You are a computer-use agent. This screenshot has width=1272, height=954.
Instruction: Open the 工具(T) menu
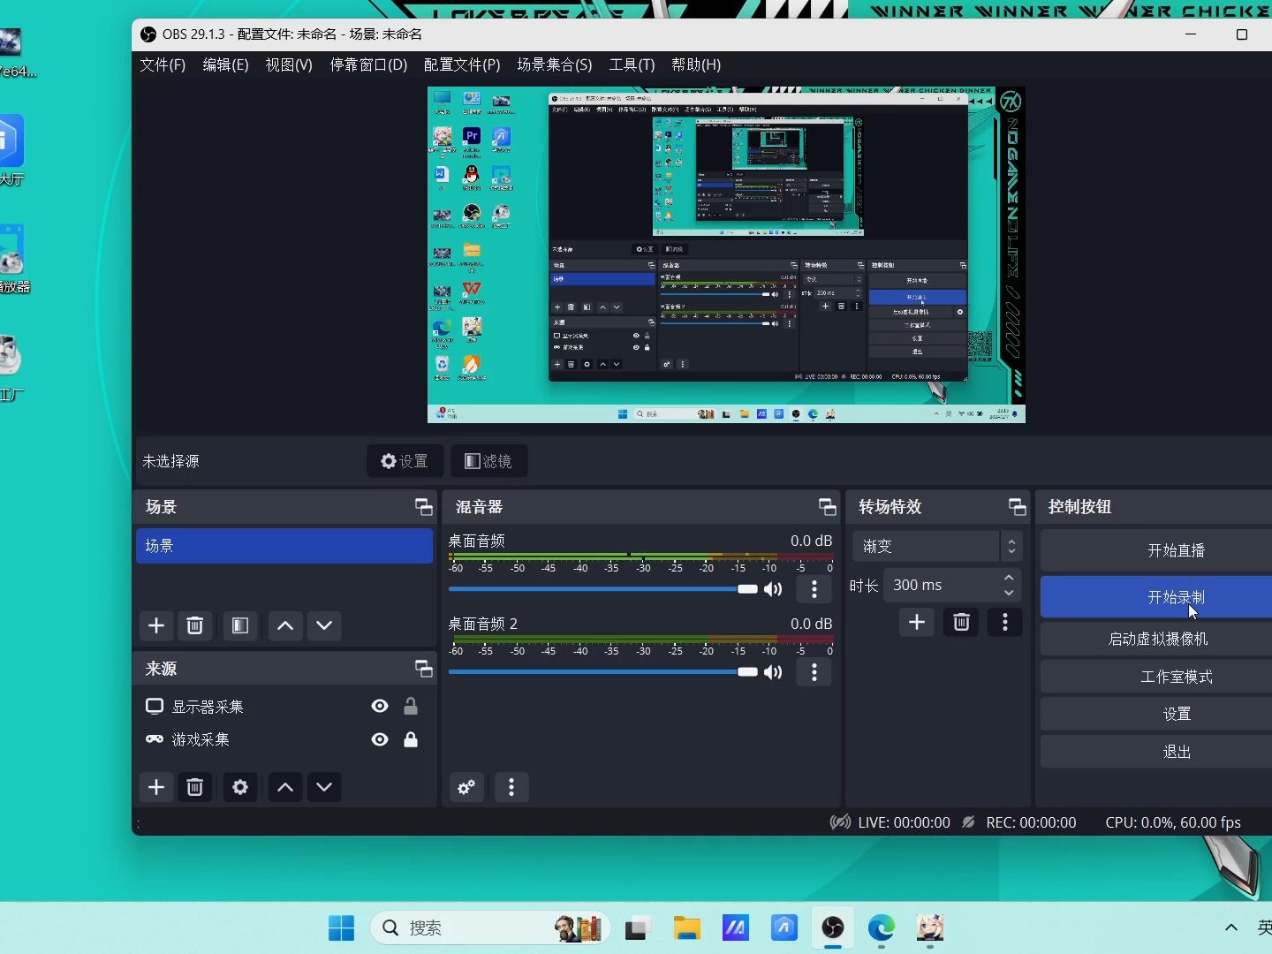point(632,64)
